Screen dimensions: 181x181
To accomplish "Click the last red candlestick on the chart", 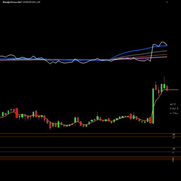I will click(x=167, y=88).
